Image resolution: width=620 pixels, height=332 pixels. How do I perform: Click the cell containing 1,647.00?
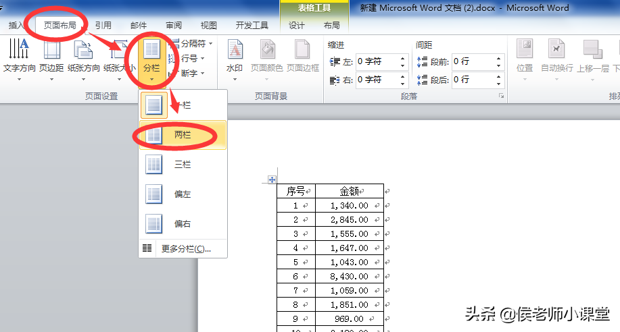350,248
